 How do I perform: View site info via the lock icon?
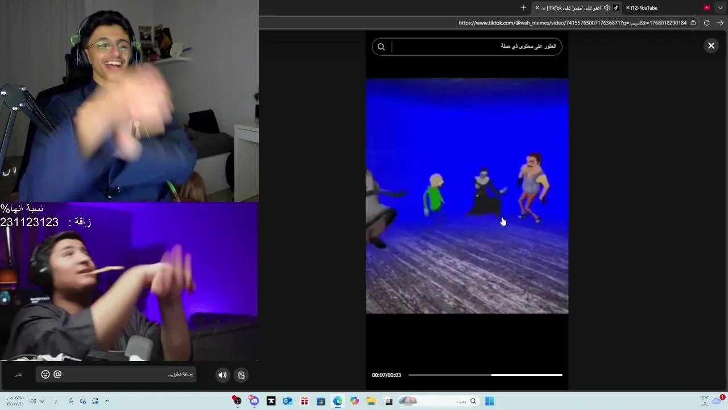click(693, 23)
